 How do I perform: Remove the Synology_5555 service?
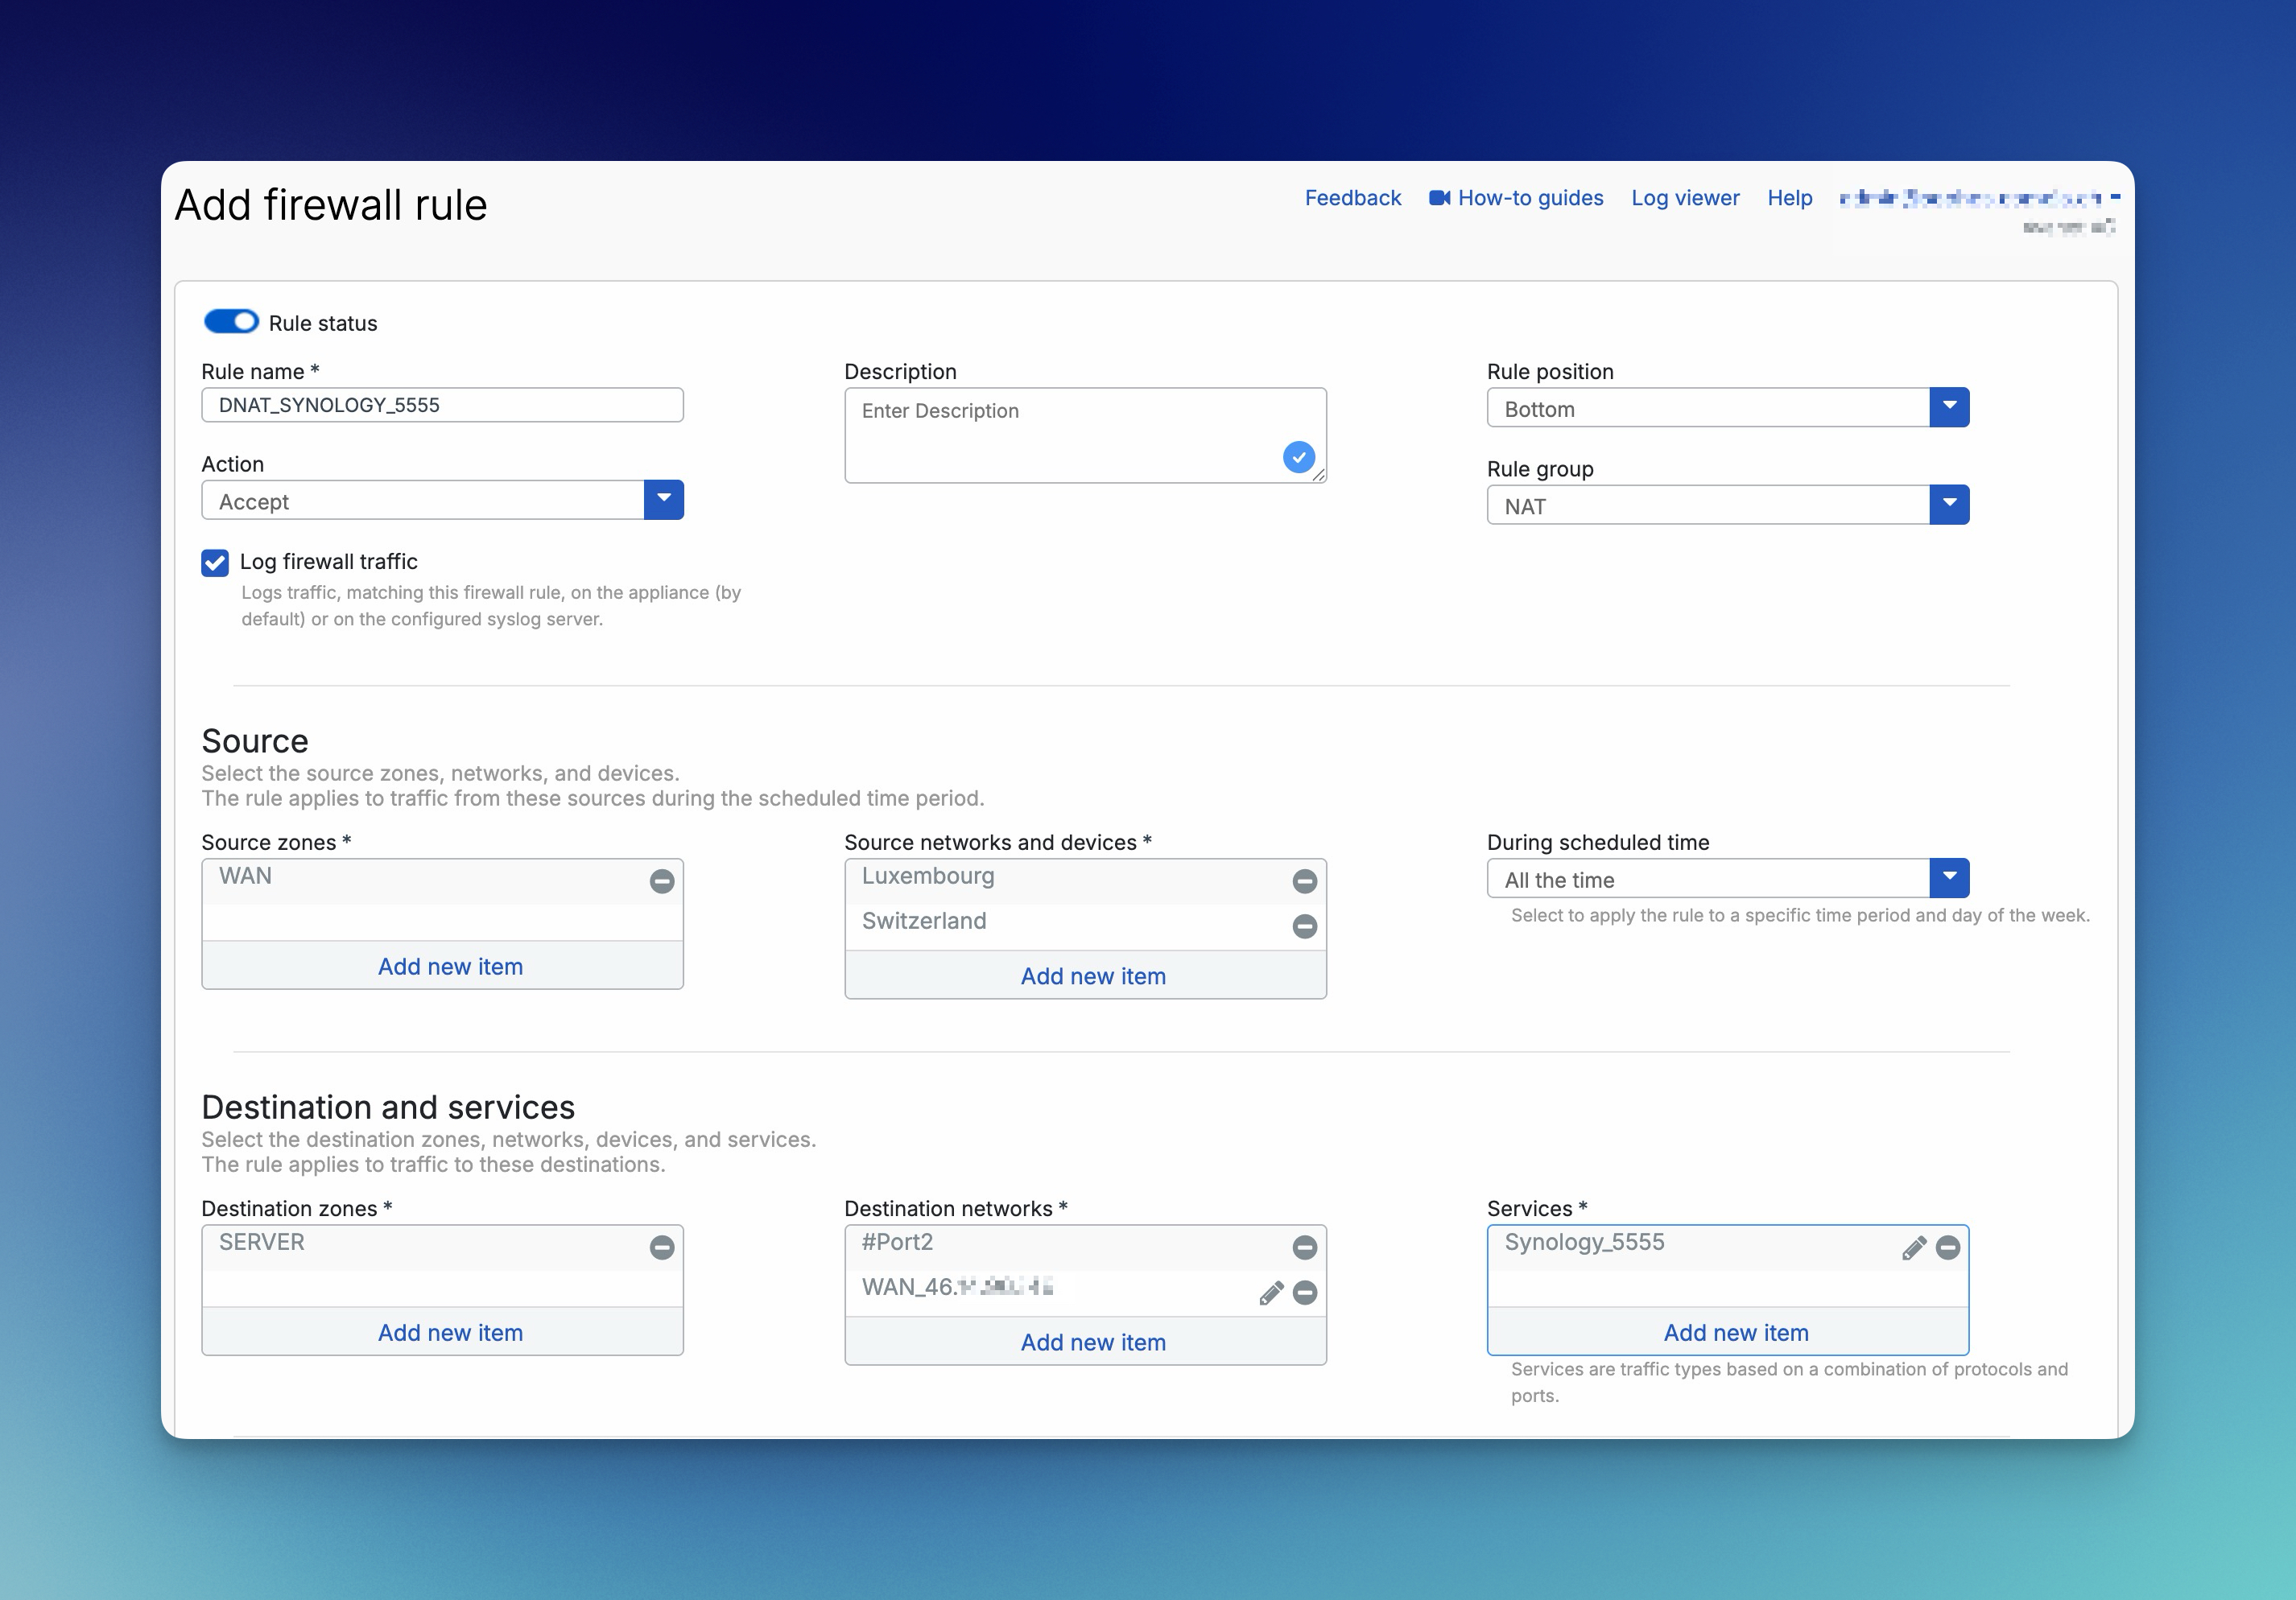click(1947, 1247)
